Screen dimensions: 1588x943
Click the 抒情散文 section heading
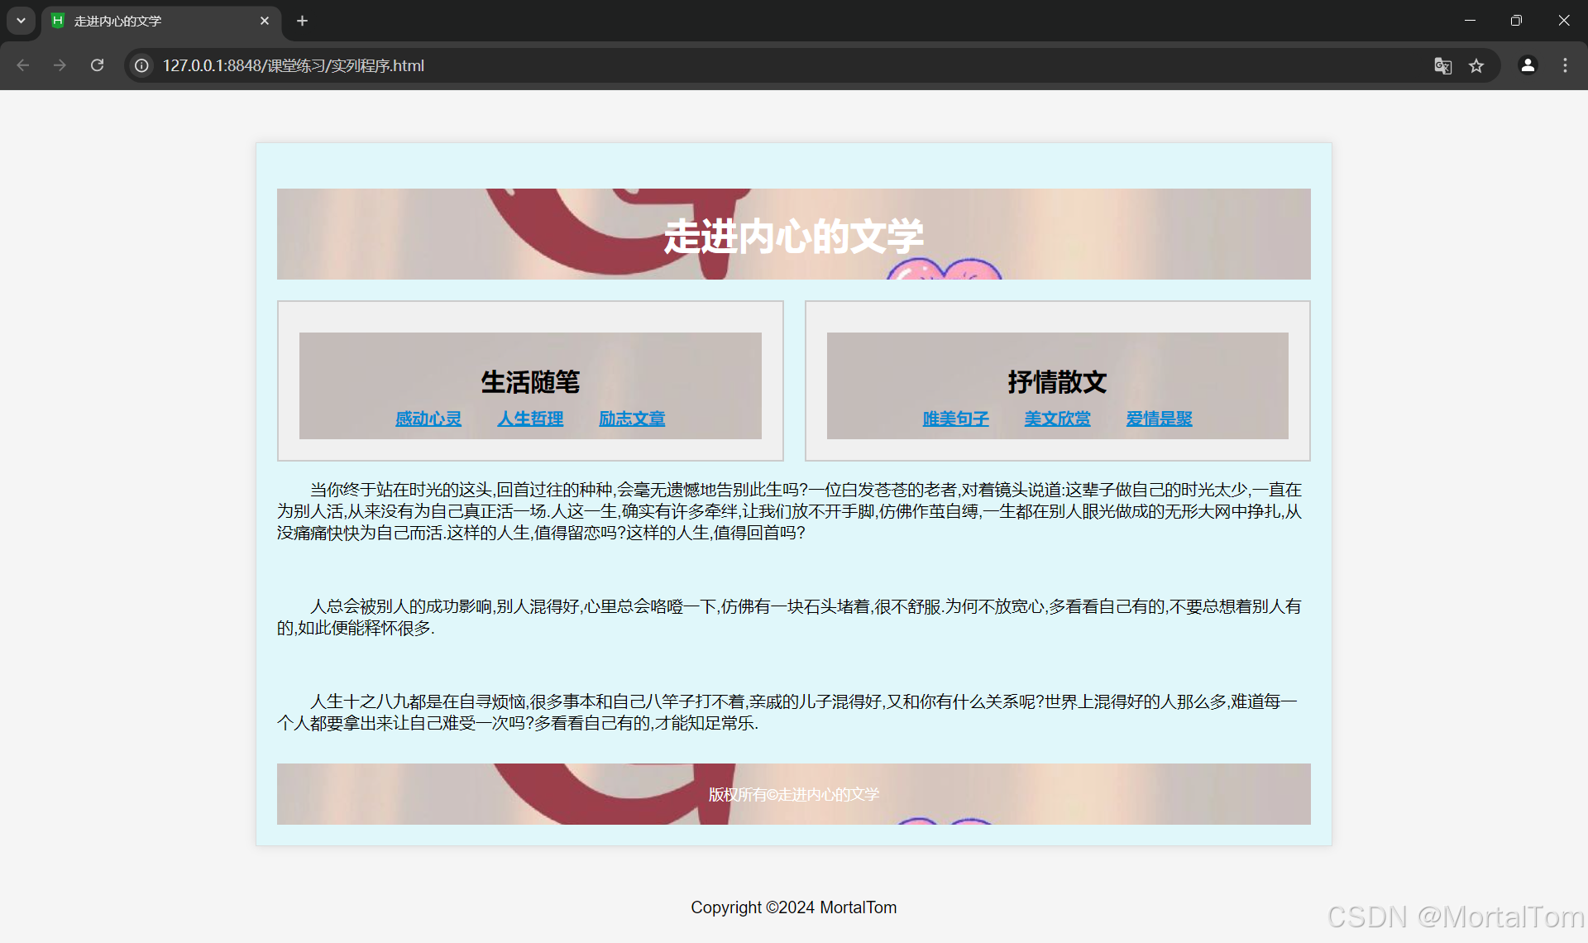[x=1057, y=381]
